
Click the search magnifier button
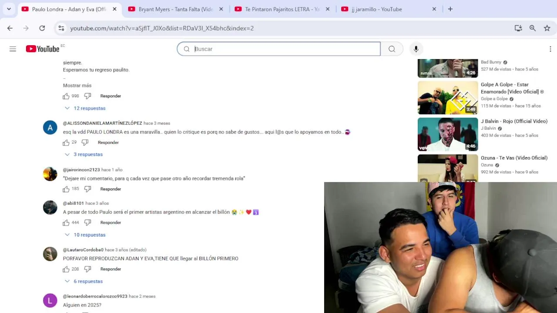coord(392,49)
